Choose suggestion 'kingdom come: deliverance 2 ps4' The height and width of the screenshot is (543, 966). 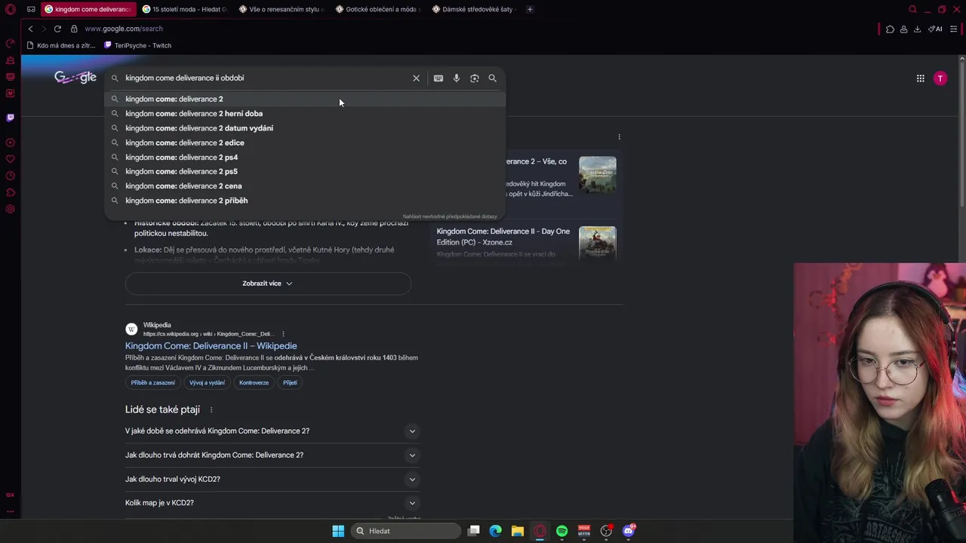[x=305, y=158]
